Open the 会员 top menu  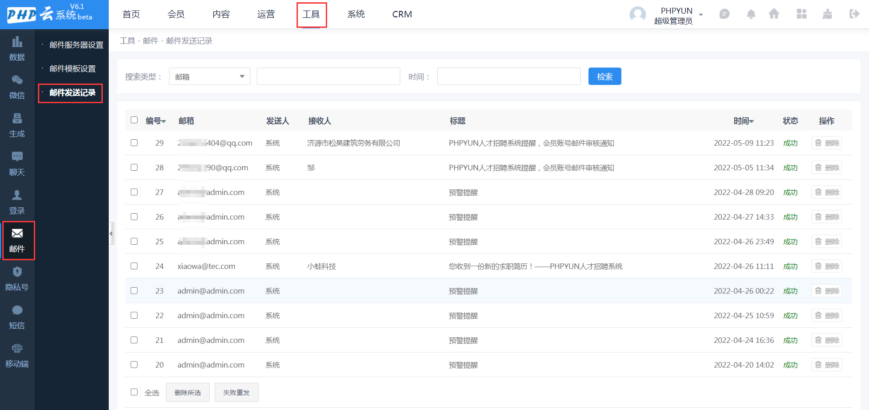coord(176,14)
